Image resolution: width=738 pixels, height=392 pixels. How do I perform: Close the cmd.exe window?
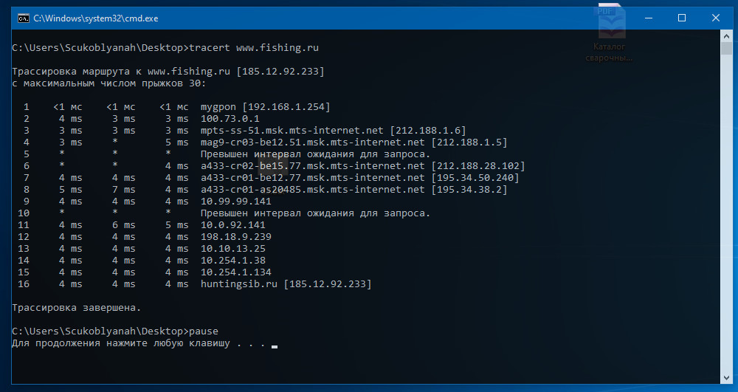pos(716,18)
